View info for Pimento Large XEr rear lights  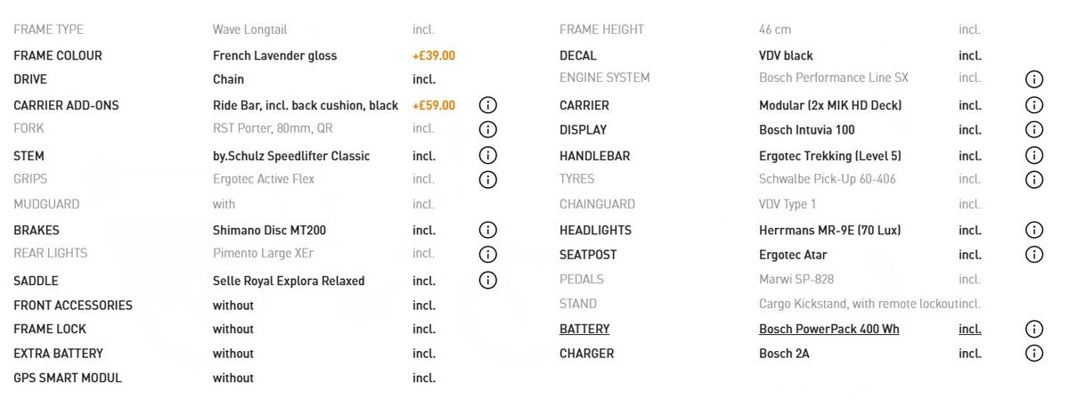point(488,255)
